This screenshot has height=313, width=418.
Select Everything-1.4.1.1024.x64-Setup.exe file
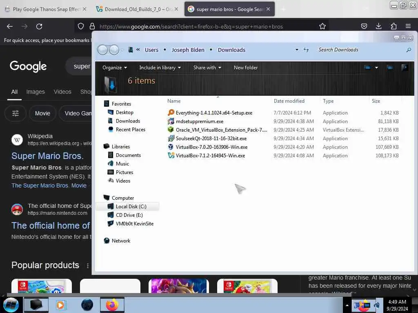(214, 113)
